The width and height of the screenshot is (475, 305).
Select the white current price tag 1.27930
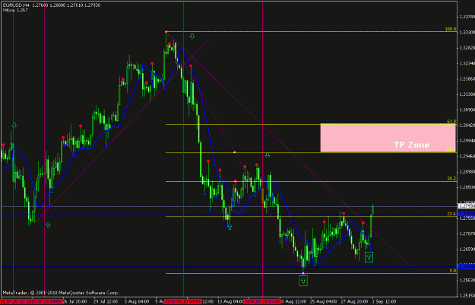[x=467, y=206]
